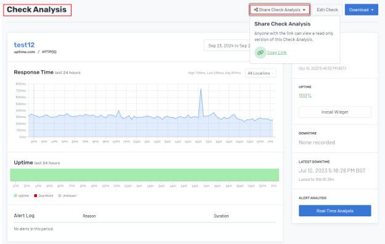
Task: Click the Install Widget button
Action: [335, 112]
